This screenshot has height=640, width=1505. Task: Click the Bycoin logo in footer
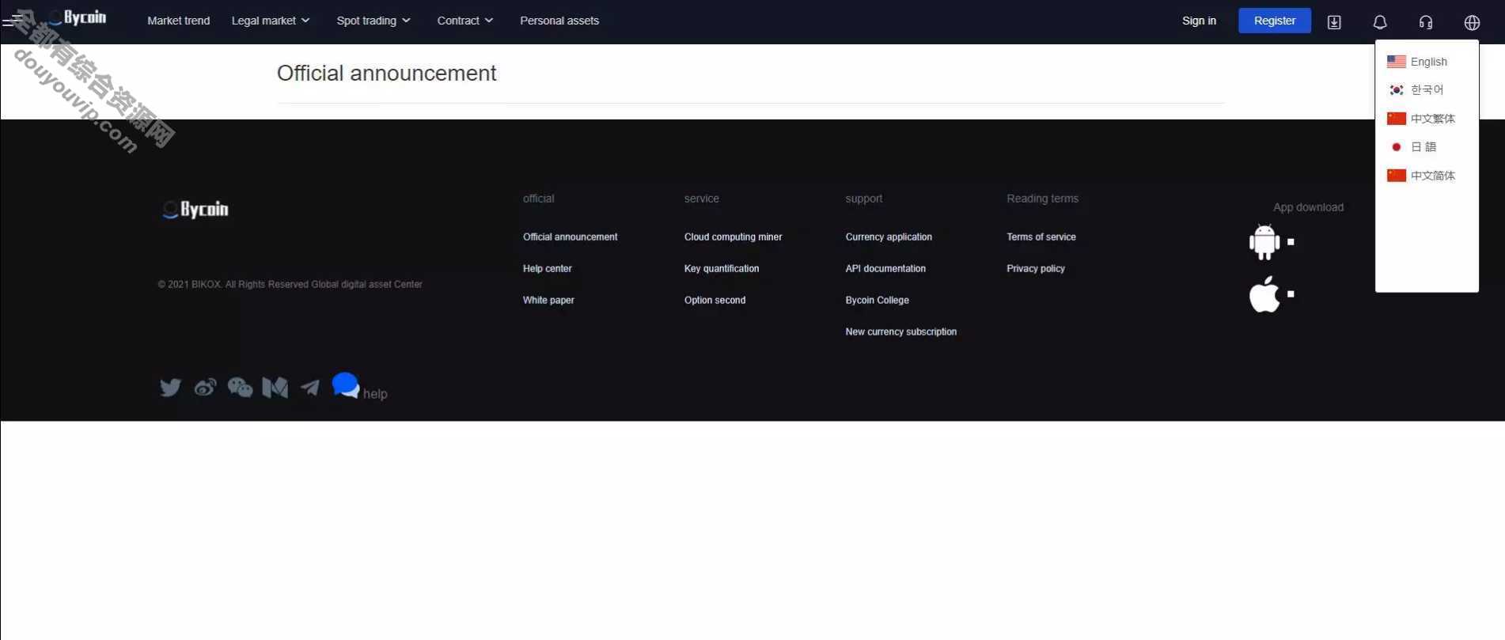click(x=195, y=209)
